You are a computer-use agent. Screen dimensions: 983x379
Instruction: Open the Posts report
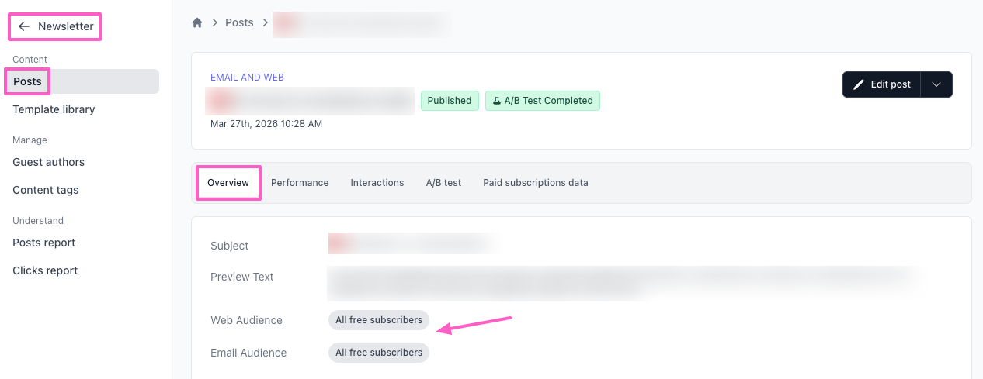tap(43, 243)
